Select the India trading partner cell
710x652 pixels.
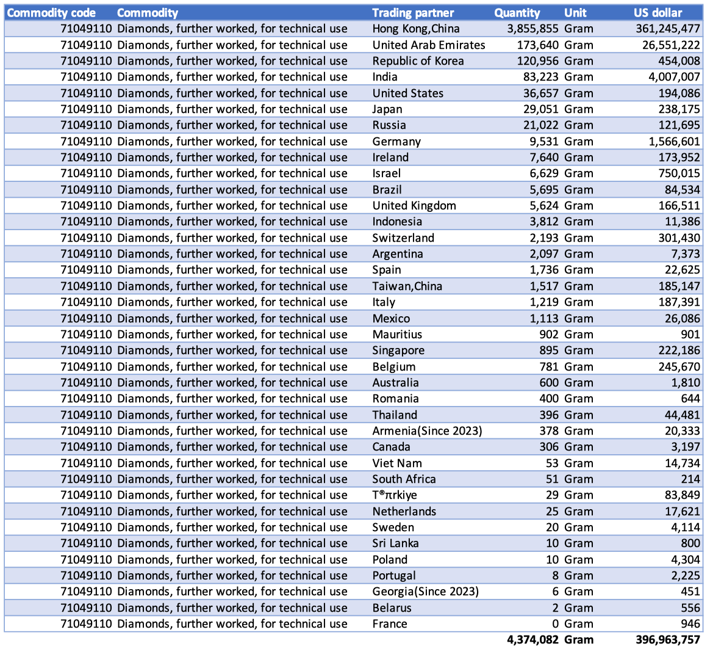[385, 77]
